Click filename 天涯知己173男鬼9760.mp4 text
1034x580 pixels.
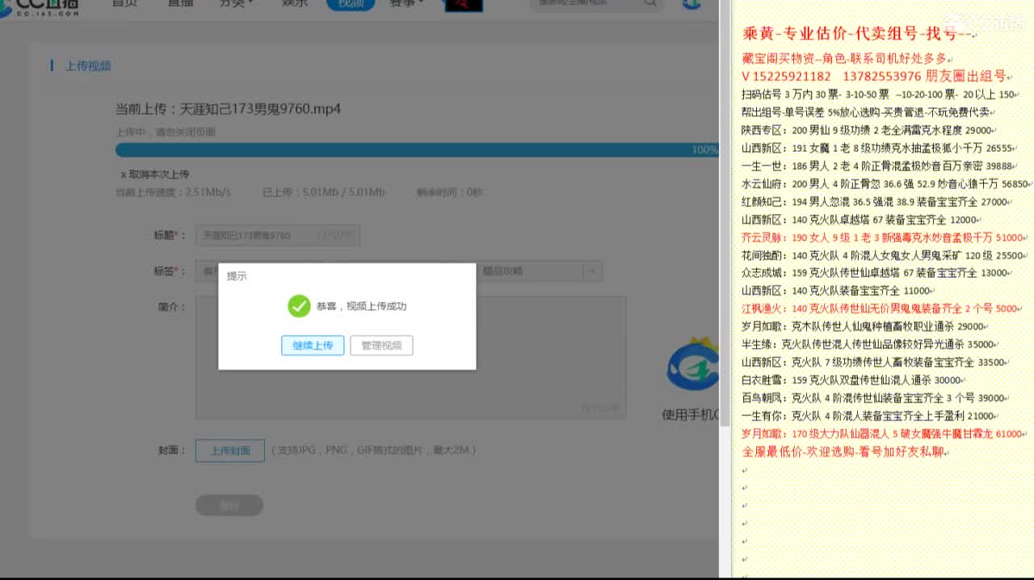coord(259,109)
